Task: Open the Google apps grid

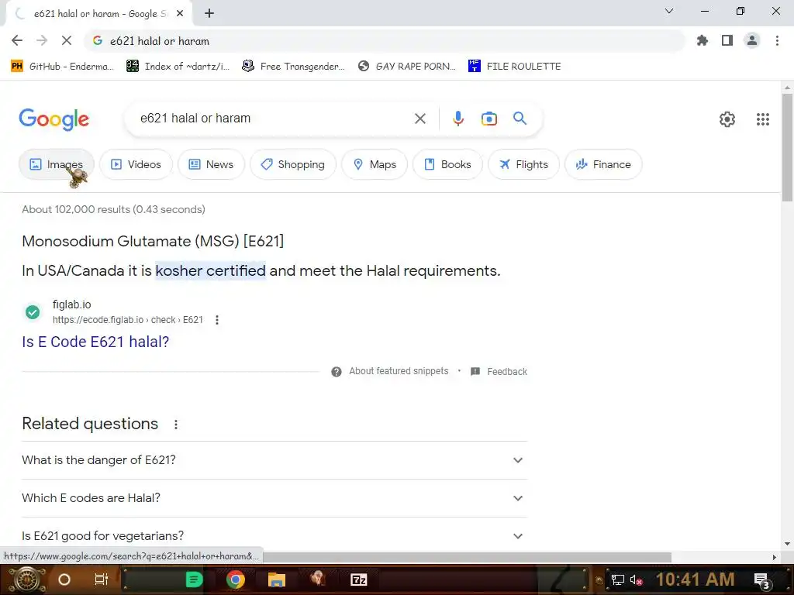Action: [763, 119]
